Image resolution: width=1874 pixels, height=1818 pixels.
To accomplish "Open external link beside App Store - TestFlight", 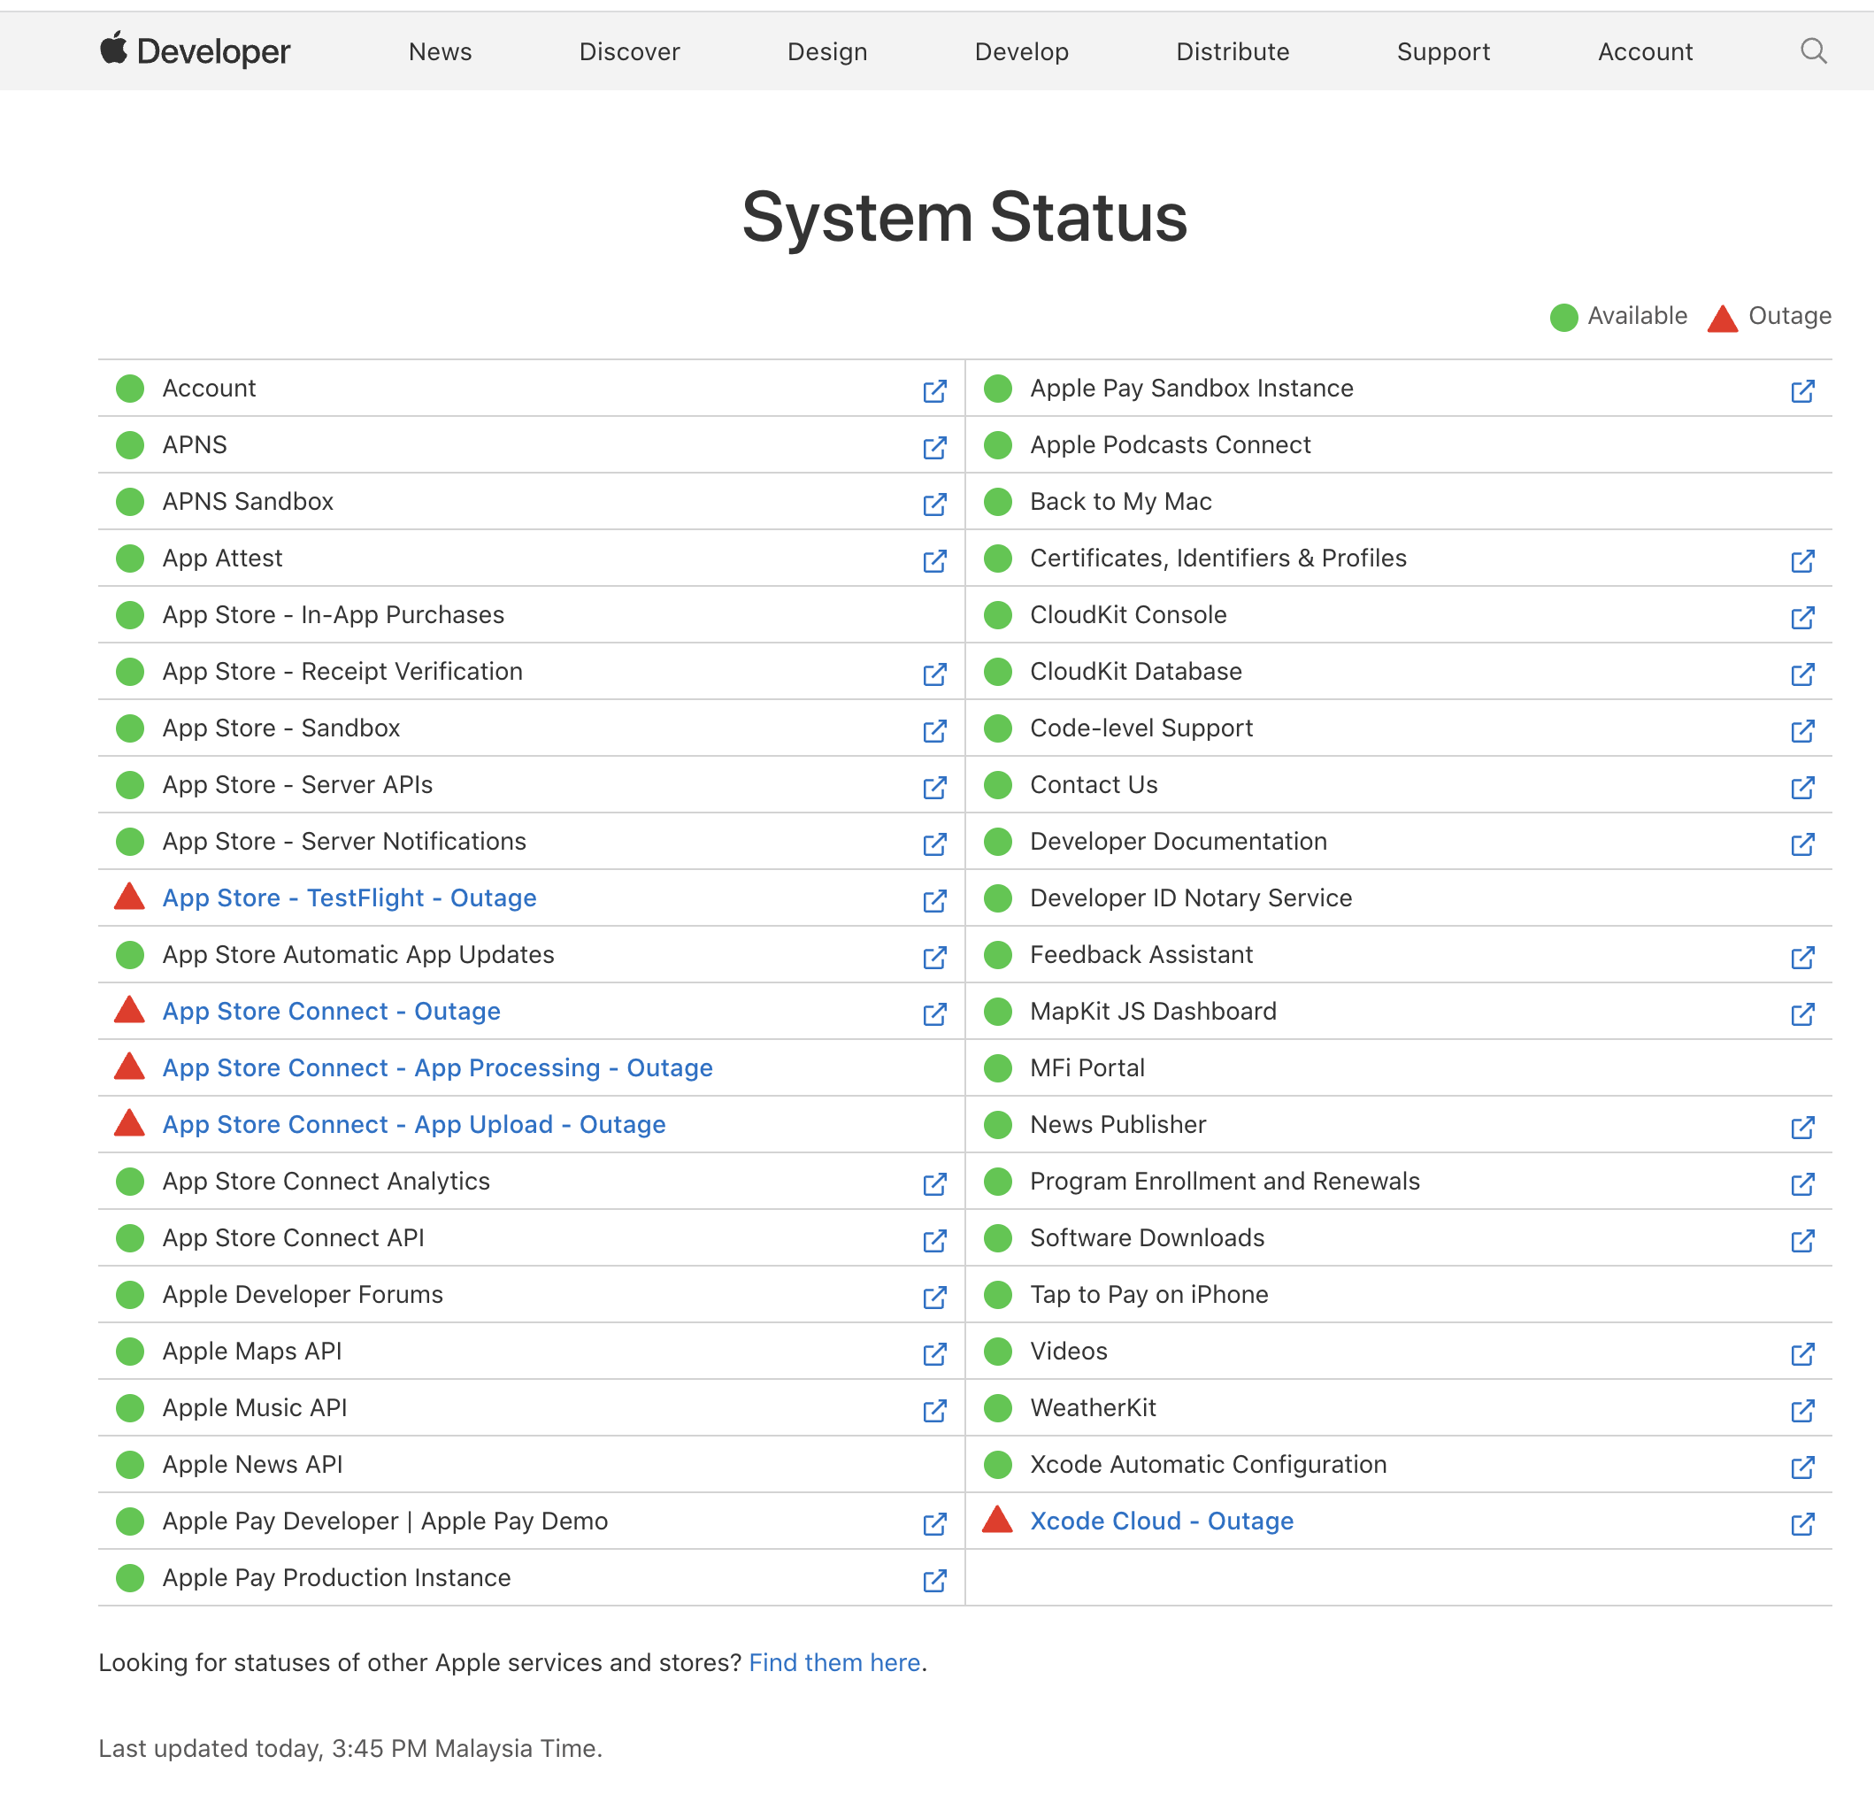I will 935,900.
